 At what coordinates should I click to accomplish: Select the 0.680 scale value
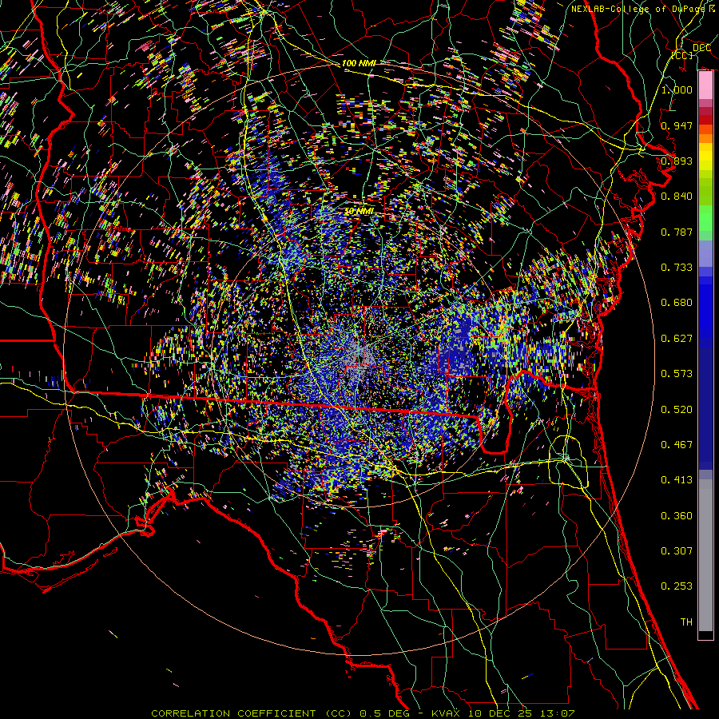point(677,303)
